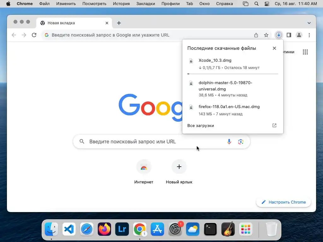
Task: Open the Google apps grid
Action: [x=305, y=52]
